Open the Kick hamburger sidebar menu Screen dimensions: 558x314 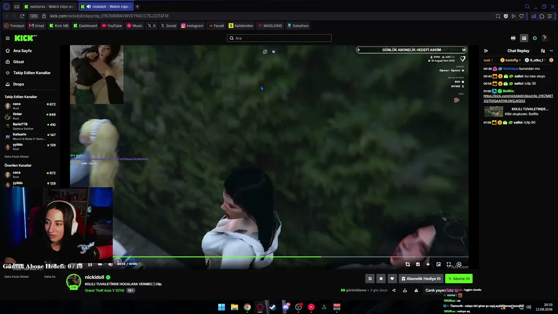pyautogui.click(x=7, y=38)
